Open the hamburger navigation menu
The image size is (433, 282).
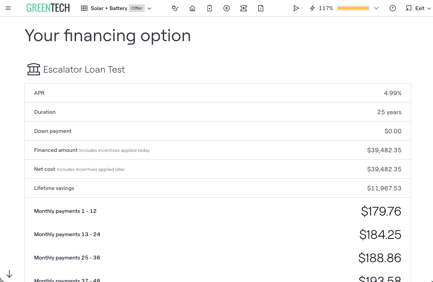click(x=8, y=8)
